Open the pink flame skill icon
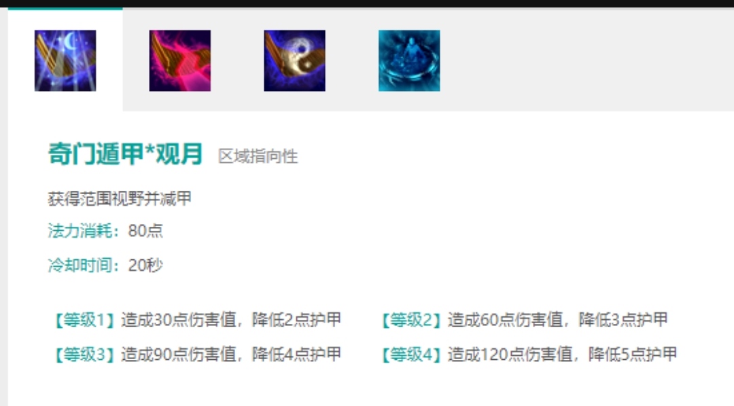This screenshot has height=406, width=734. pyautogui.click(x=179, y=60)
